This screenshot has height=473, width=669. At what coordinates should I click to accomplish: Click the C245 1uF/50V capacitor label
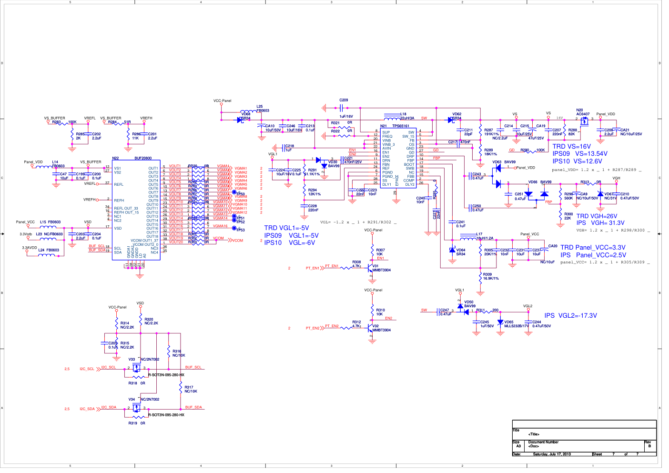coord(487,324)
